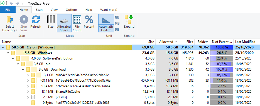Click the Windows folder icon
The height and width of the screenshot is (106, 260).
pyautogui.click(x=13, y=53)
